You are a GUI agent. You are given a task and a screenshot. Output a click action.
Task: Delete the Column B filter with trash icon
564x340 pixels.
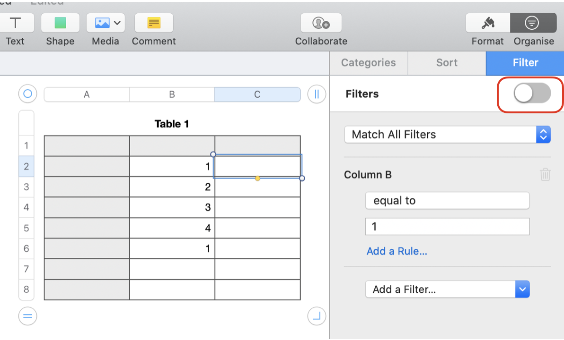coord(545,175)
